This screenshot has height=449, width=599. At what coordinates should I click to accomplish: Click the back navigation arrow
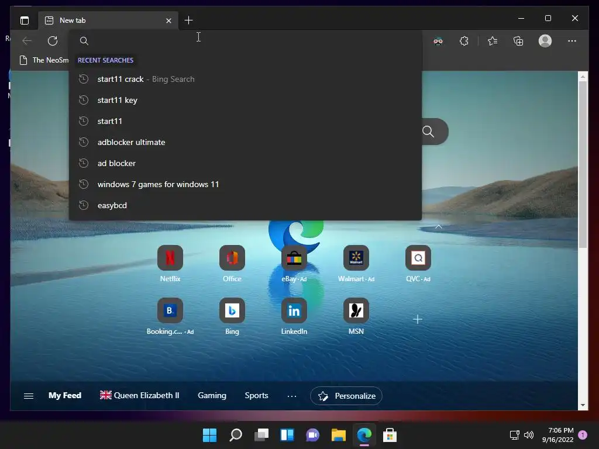[27, 41]
